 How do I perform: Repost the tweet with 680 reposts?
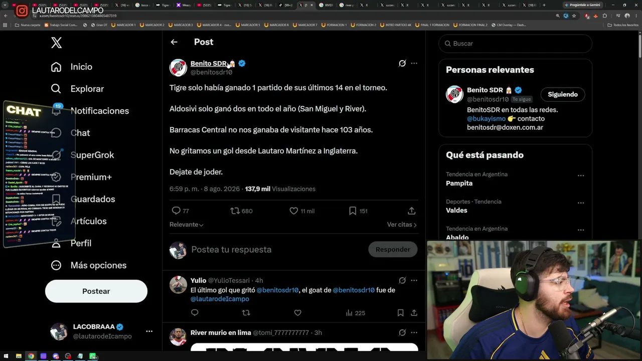[x=241, y=211]
